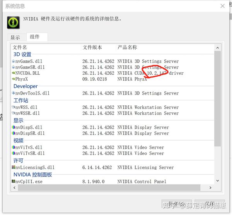Click nvCplUI version 8.1.940.0

[x=94, y=181]
